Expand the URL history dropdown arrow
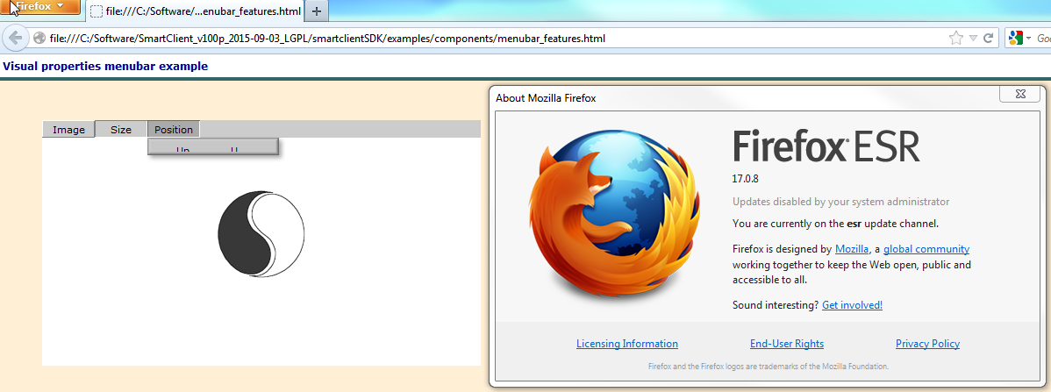The image size is (1051, 392). coord(972,39)
